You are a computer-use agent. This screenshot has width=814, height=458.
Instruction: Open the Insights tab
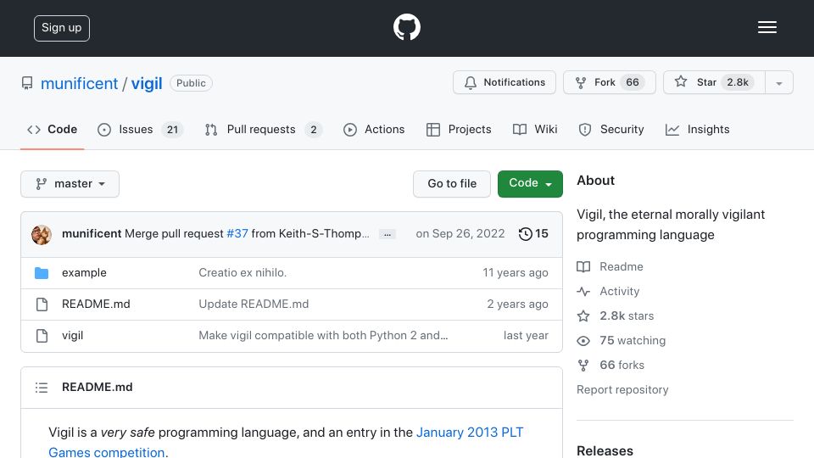click(697, 129)
